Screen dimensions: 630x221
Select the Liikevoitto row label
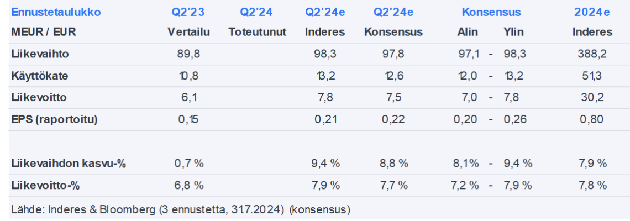(39, 97)
